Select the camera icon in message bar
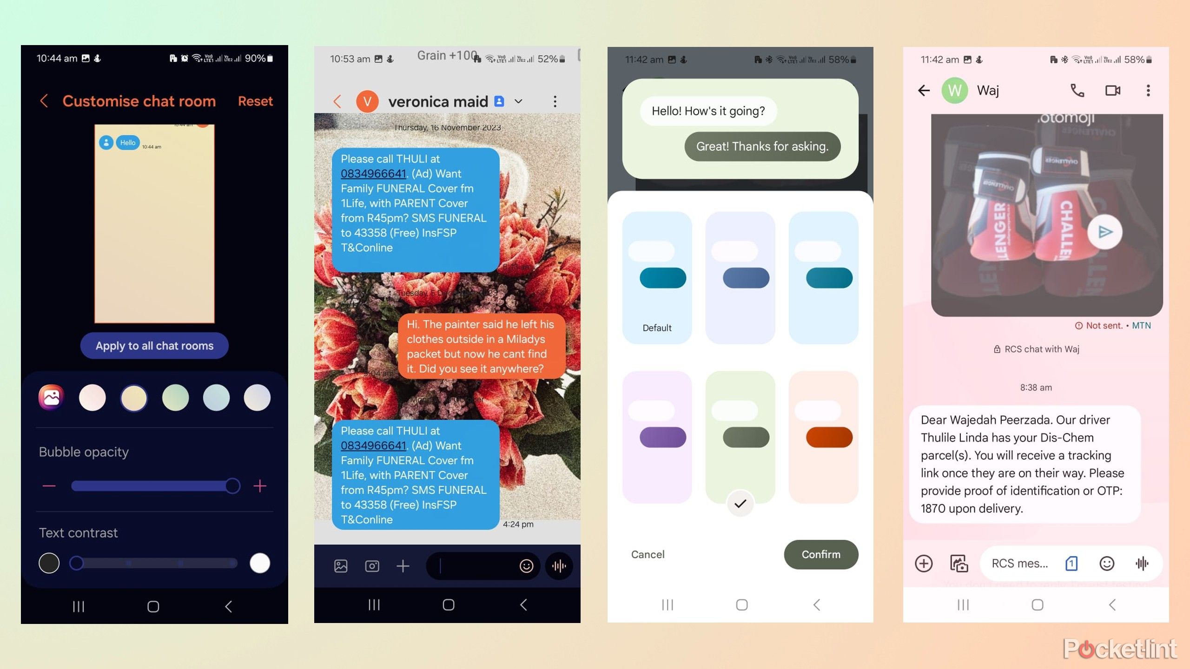 (371, 565)
